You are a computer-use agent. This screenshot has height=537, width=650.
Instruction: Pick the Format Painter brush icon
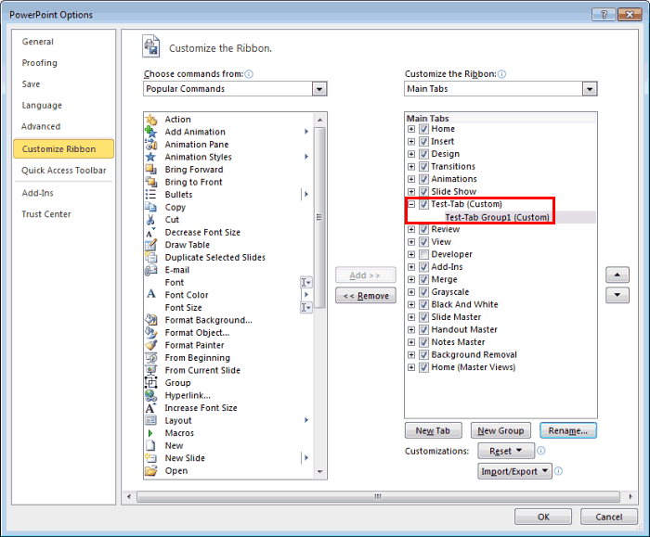[x=151, y=345]
